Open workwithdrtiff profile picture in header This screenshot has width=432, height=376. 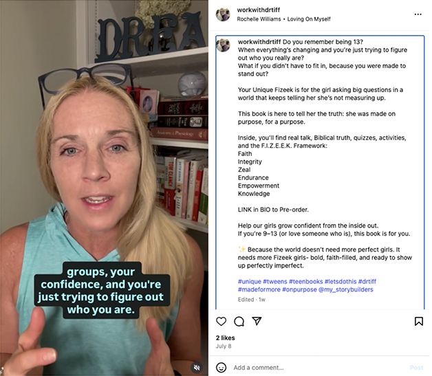[223, 14]
